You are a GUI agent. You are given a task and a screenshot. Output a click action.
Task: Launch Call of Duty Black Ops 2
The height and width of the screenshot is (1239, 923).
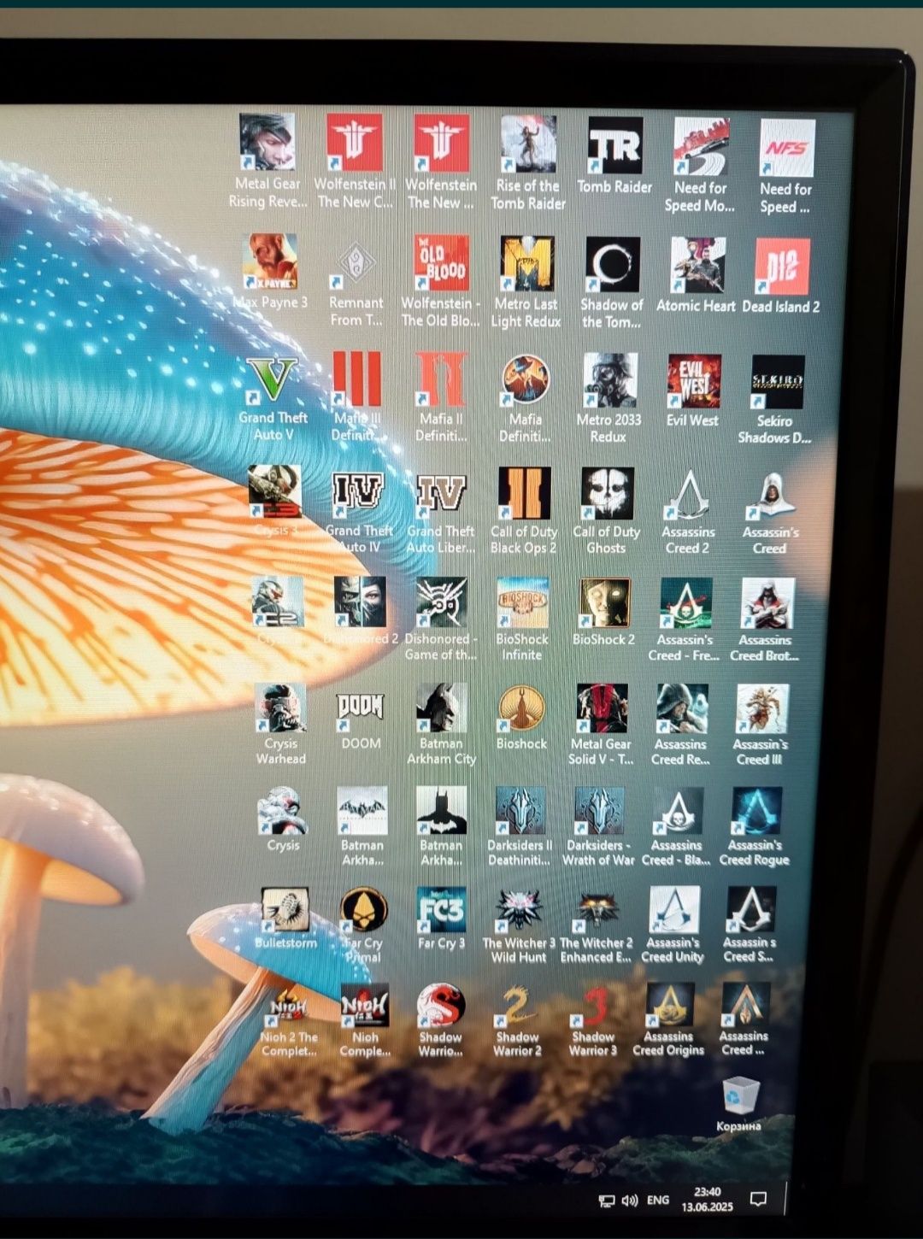pos(524,494)
